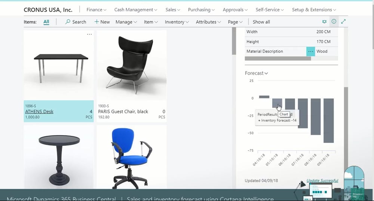Screen dimensions: 374x201
Task: Click the Search magnifier icon
Action: pyautogui.click(x=68, y=22)
